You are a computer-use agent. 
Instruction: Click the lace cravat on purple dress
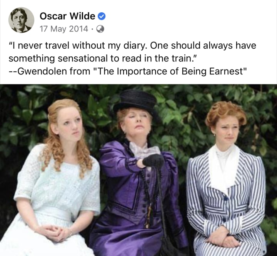pos(144,150)
